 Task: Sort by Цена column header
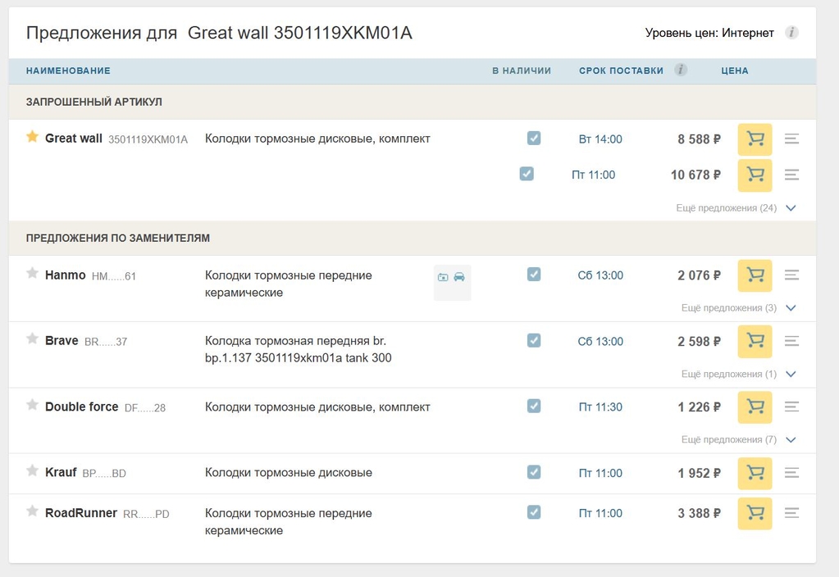[x=735, y=70]
